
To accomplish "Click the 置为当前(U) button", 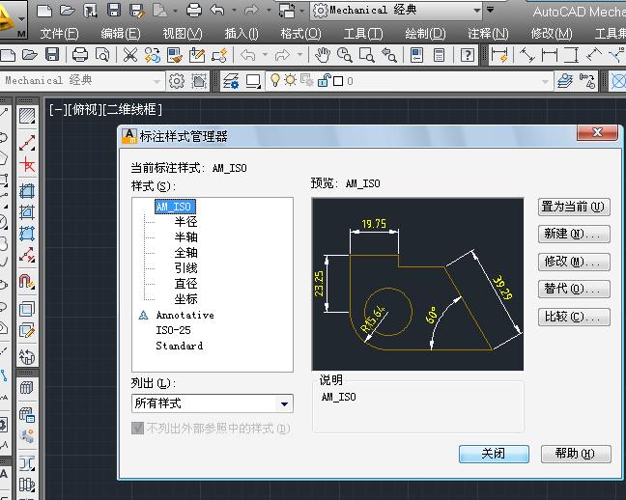I will (x=574, y=208).
